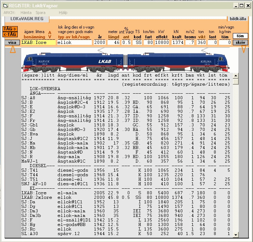253x242 pixels.
Task: Click the list scrollbar up arrow
Action: coord(236,76)
